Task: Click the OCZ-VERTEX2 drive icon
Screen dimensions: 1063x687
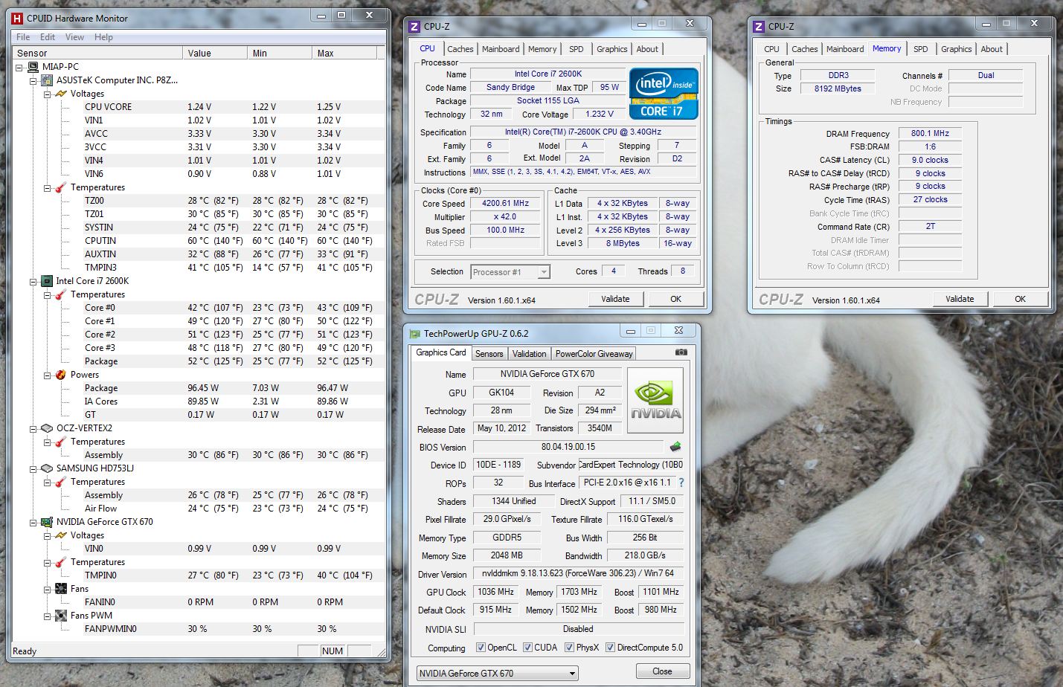Action: coord(47,428)
